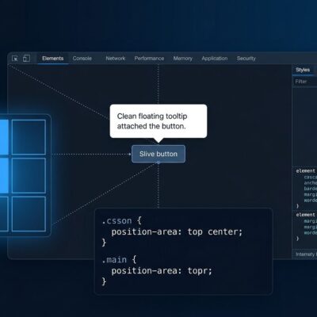317x317 pixels.
Task: Switch to the Performance tab
Action: [149, 59]
